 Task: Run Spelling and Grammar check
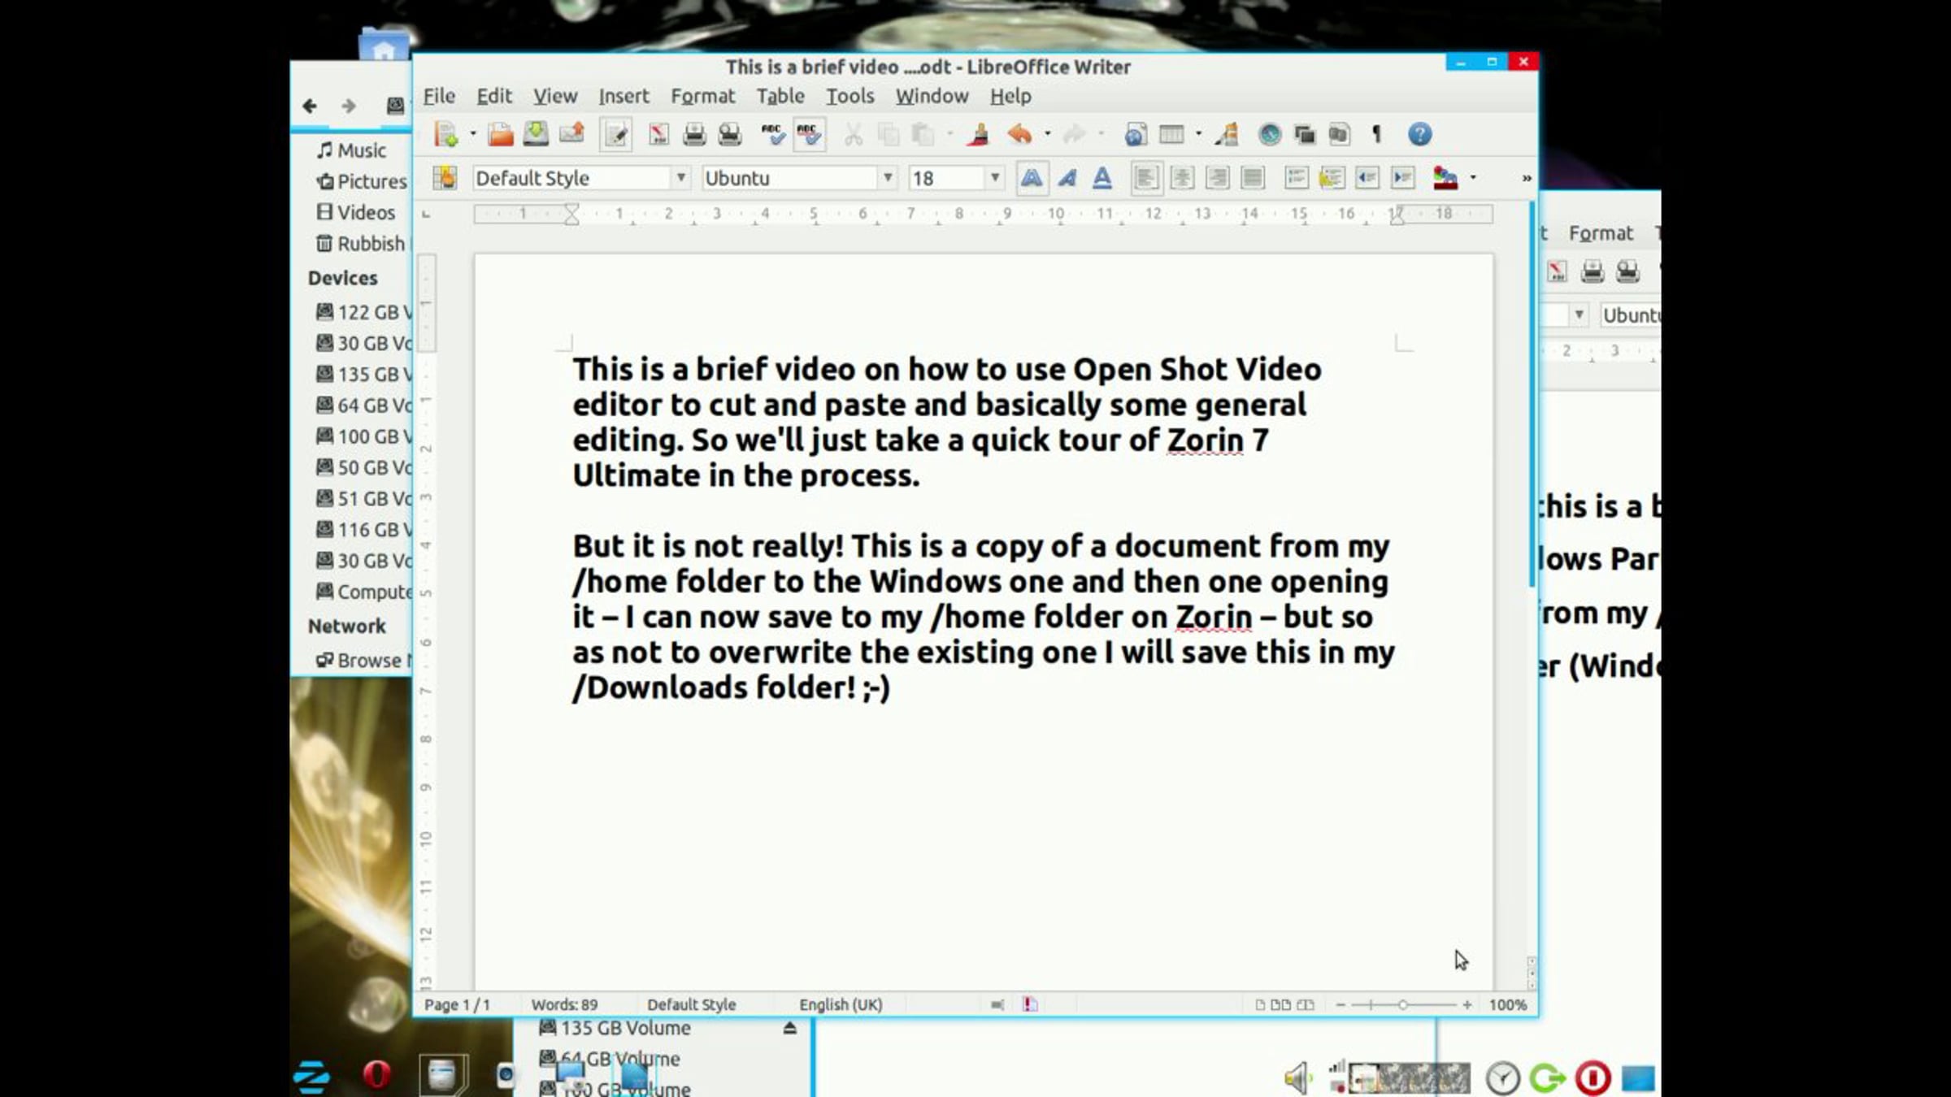[773, 135]
